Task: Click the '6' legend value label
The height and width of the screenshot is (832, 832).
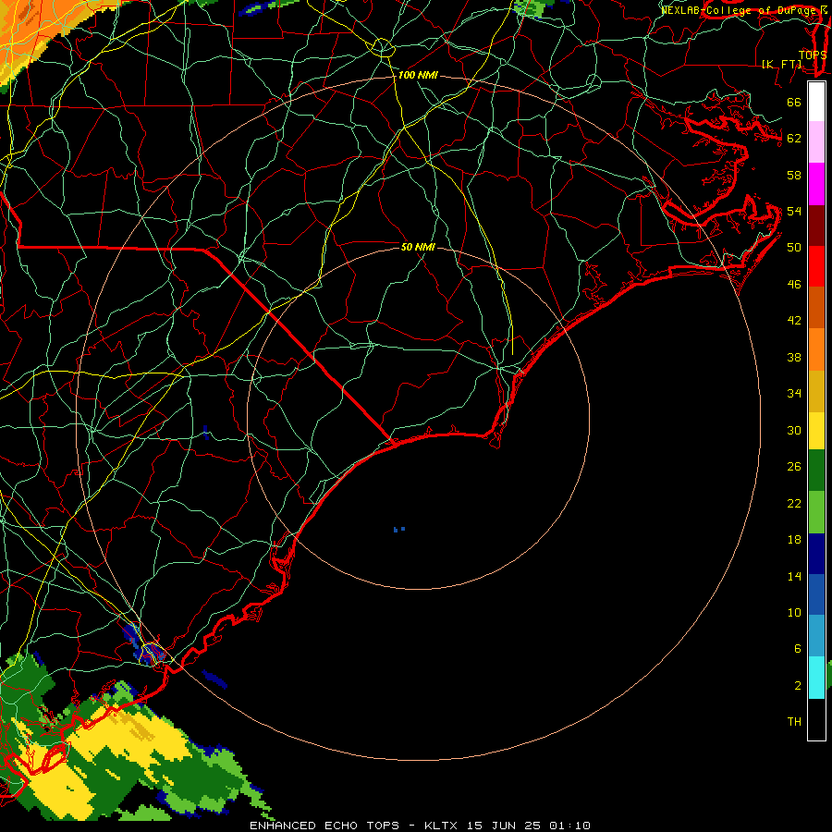Action: 797,649
